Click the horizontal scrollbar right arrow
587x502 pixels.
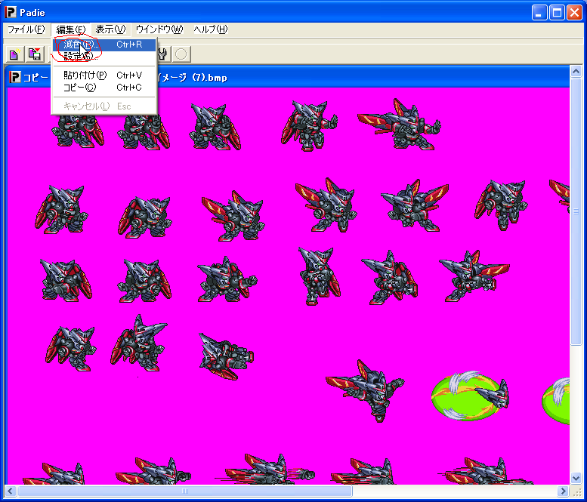tap(563, 491)
